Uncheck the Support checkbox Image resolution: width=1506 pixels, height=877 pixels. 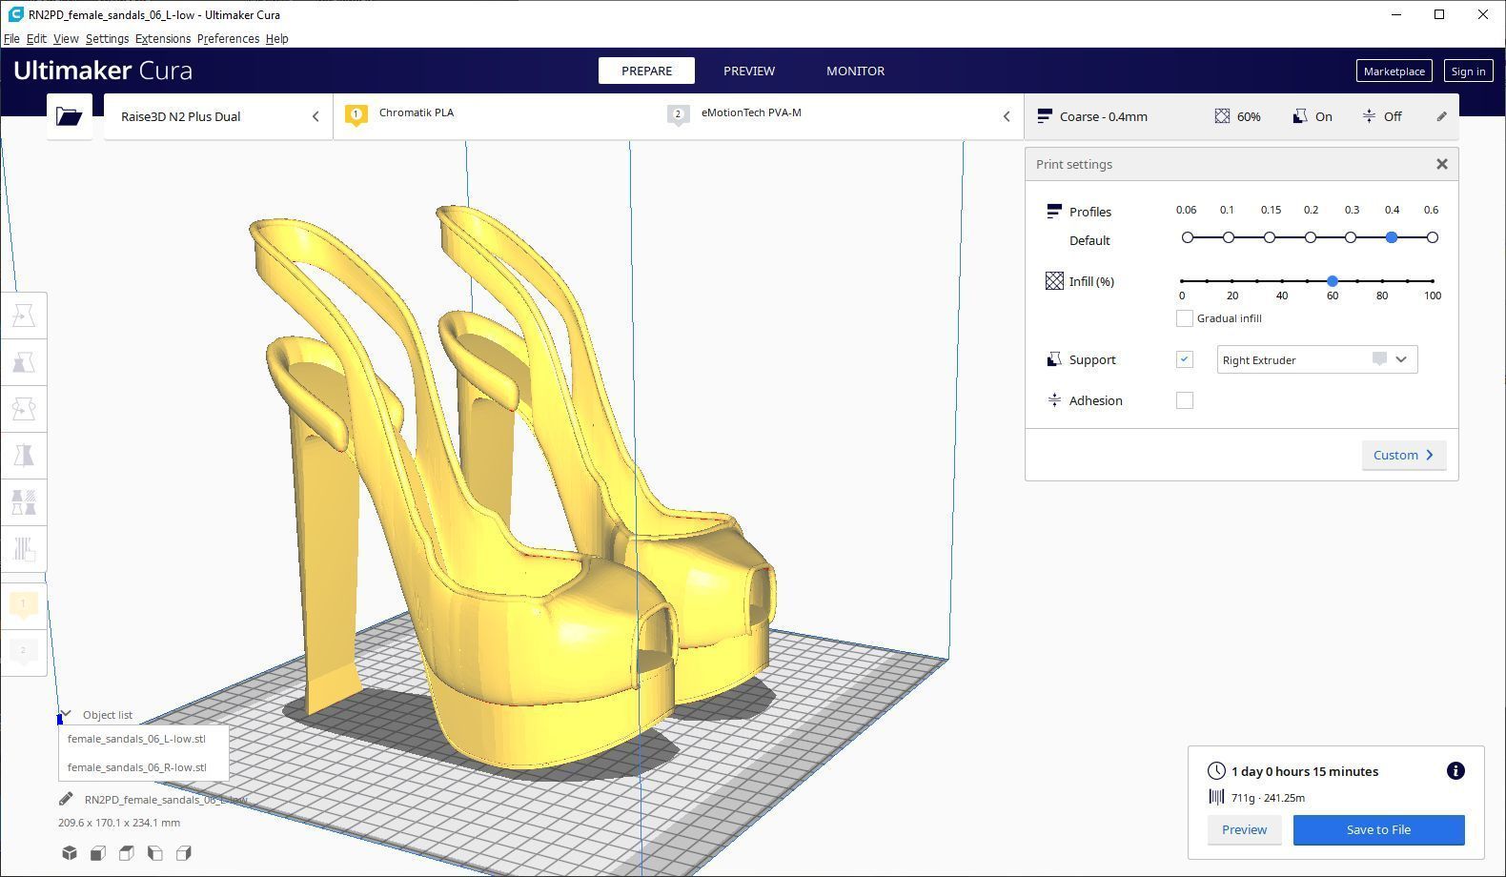click(x=1185, y=359)
